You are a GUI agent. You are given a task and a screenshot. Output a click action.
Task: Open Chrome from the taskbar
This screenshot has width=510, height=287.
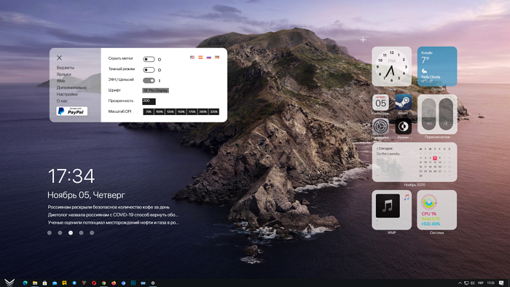pos(103,283)
